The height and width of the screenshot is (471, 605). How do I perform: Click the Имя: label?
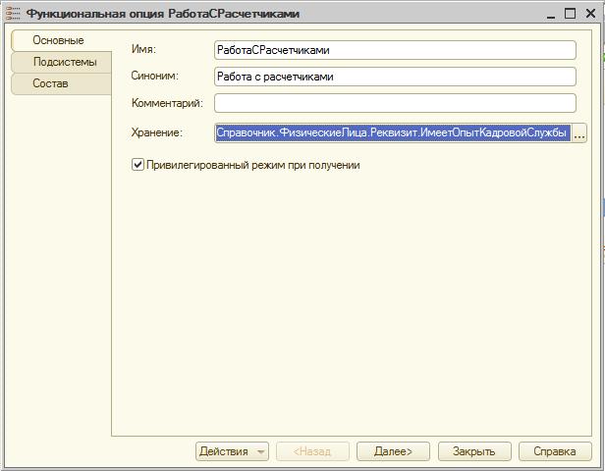point(143,49)
